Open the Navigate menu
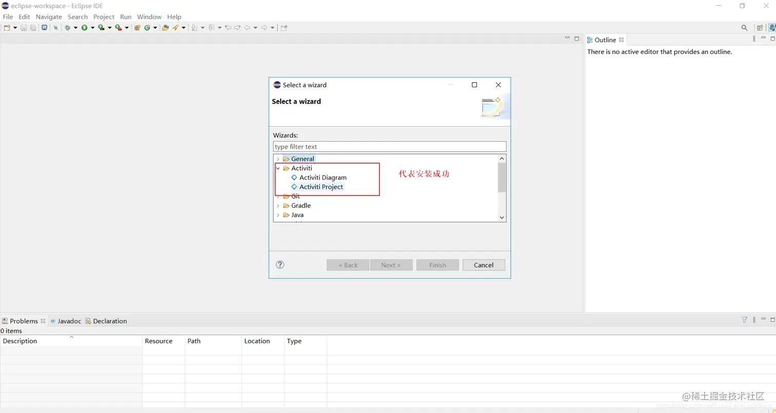This screenshot has height=413, width=776. (49, 17)
